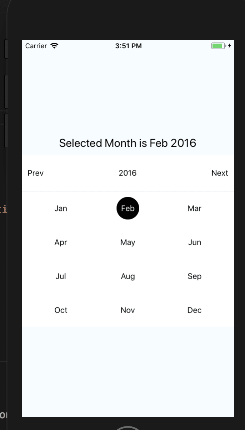Select the month Apr
245x430 pixels.
[x=61, y=242]
